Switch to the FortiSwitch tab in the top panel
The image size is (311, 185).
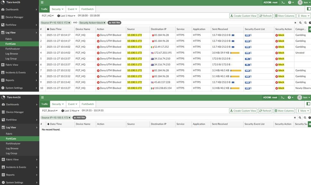[88, 9]
